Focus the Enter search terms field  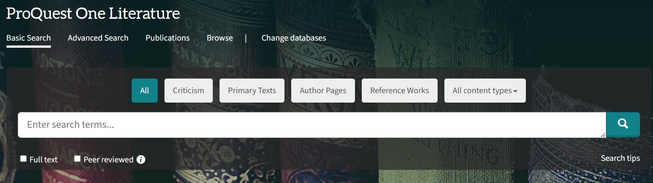click(312, 125)
